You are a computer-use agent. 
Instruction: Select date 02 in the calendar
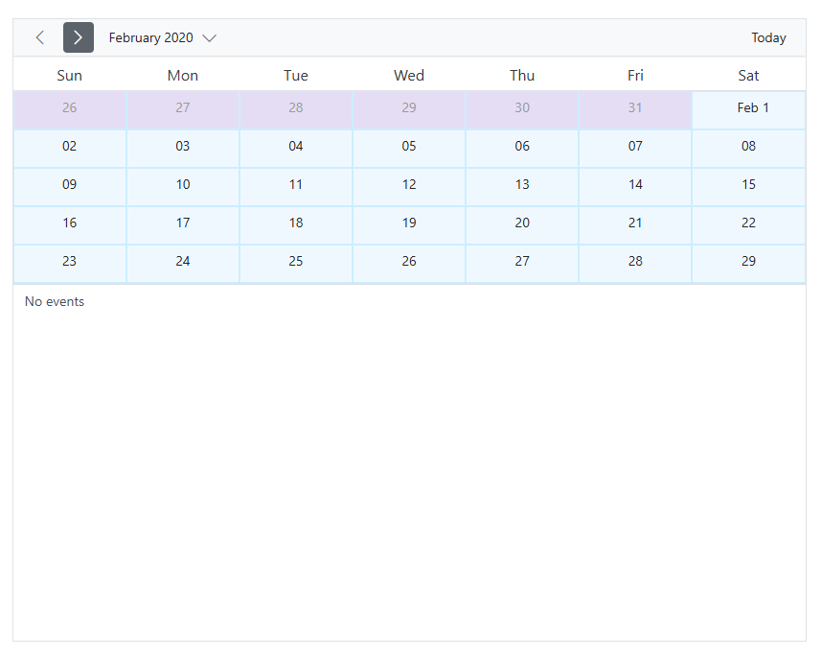click(x=70, y=149)
